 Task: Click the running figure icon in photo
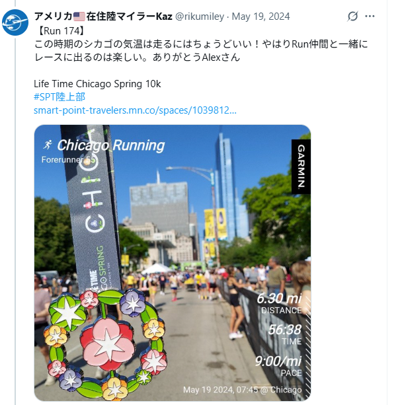[48, 145]
